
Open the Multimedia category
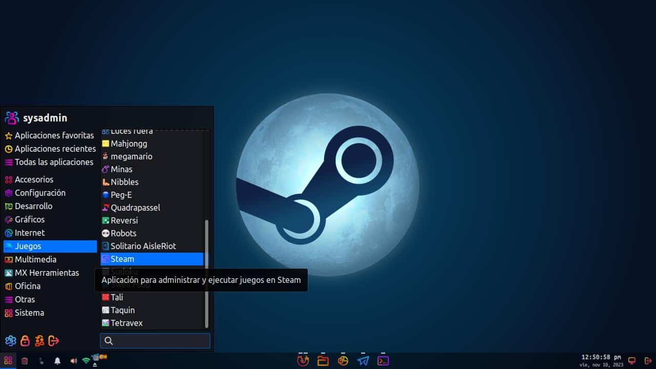[50, 259]
